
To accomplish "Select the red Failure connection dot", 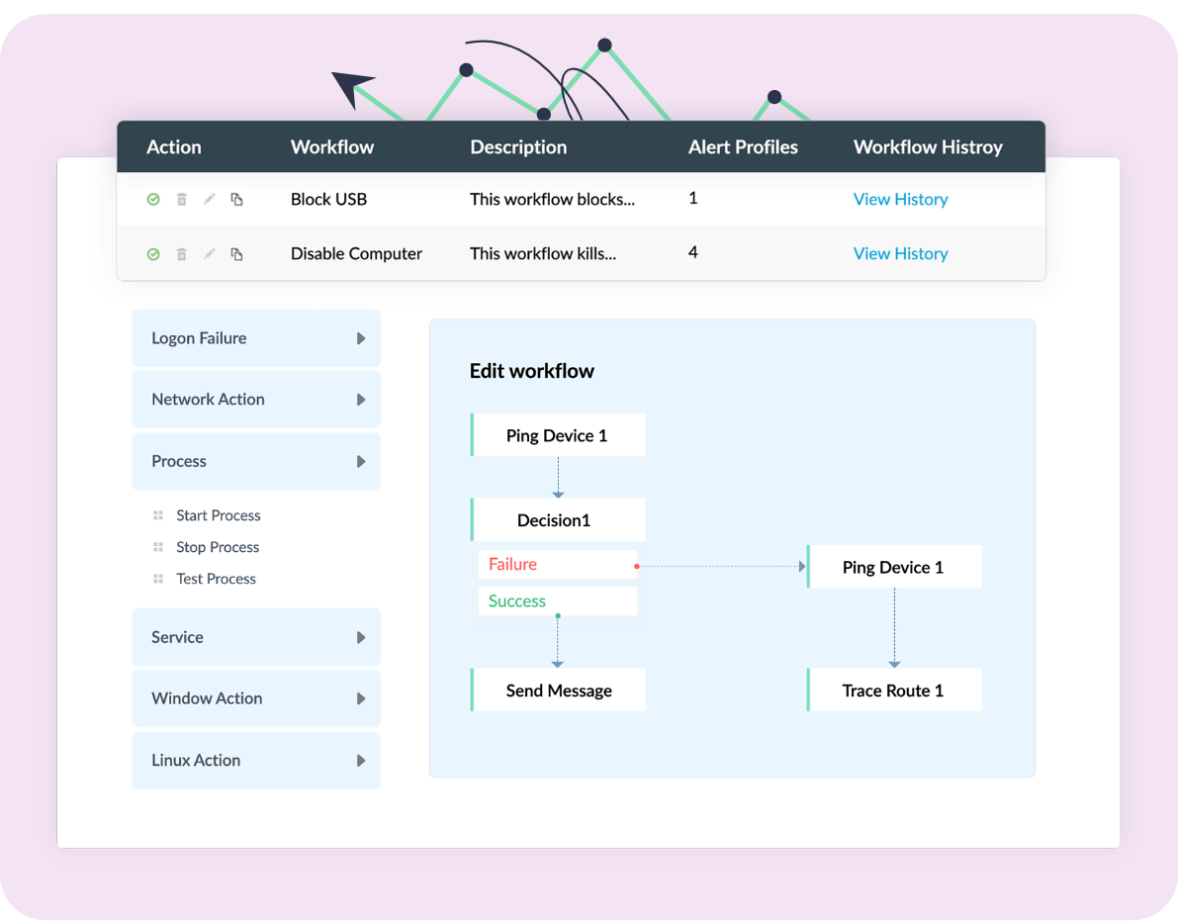I will pos(637,566).
